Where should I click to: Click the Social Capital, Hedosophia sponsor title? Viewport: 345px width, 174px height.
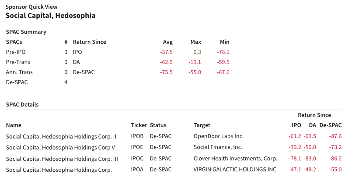[x=50, y=16]
